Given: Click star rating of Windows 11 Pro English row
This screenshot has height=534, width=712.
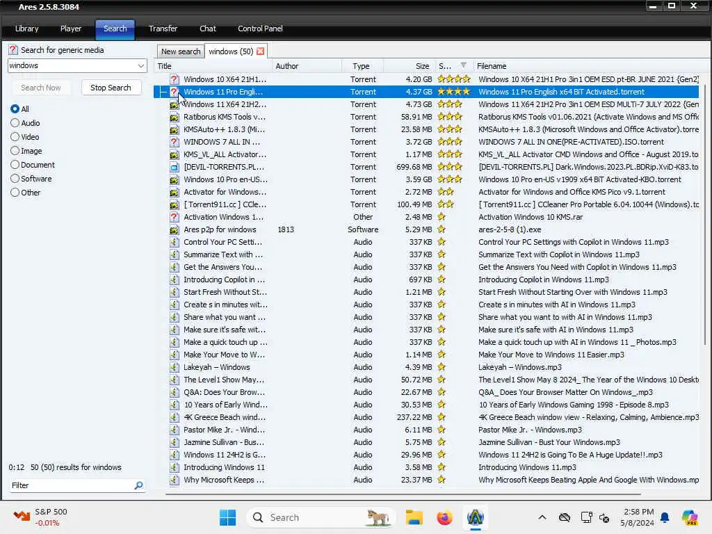Looking at the screenshot, I should coord(453,92).
